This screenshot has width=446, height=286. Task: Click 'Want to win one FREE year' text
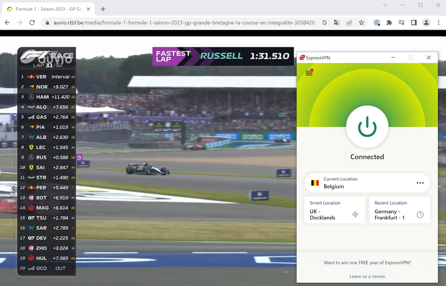click(x=367, y=263)
